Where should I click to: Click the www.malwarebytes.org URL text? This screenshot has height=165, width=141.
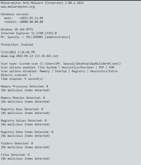pyautogui.click(x=18, y=7)
